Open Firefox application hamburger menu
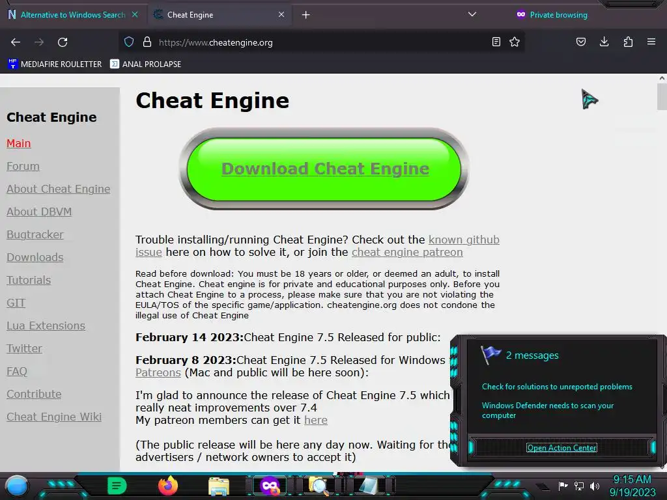The width and height of the screenshot is (667, 500). click(651, 42)
